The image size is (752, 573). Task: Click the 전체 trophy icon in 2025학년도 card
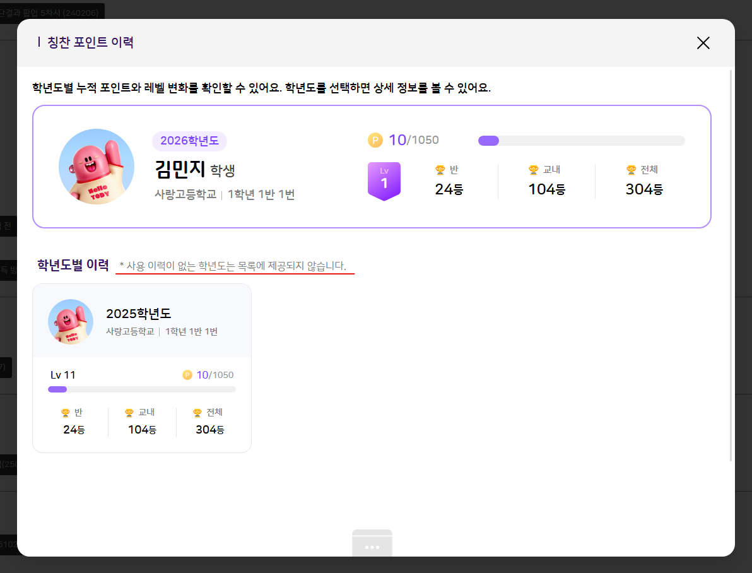(x=197, y=413)
